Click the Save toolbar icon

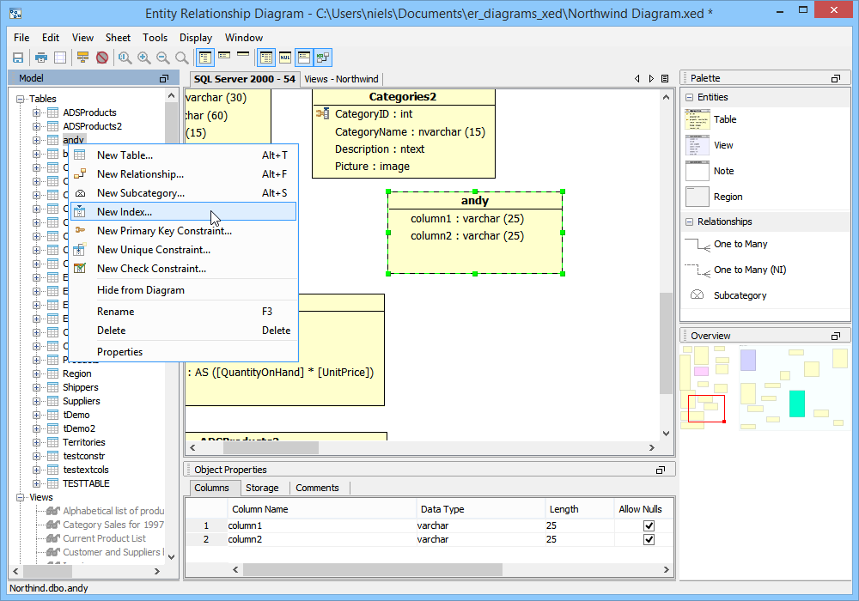click(18, 58)
